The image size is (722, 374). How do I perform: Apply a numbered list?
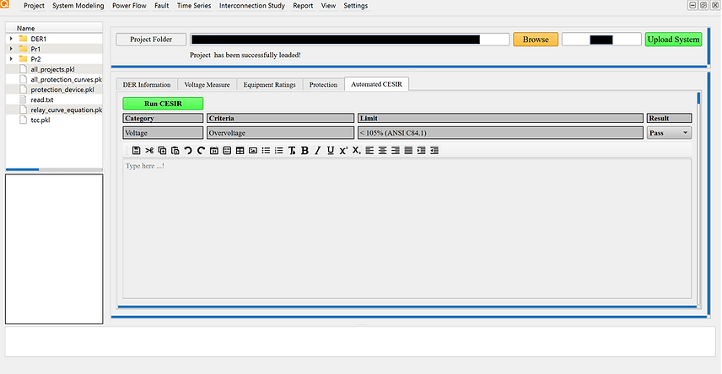(x=278, y=151)
